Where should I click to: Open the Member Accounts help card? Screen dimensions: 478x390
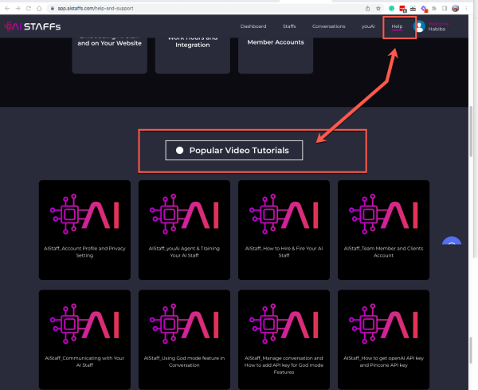[276, 56]
